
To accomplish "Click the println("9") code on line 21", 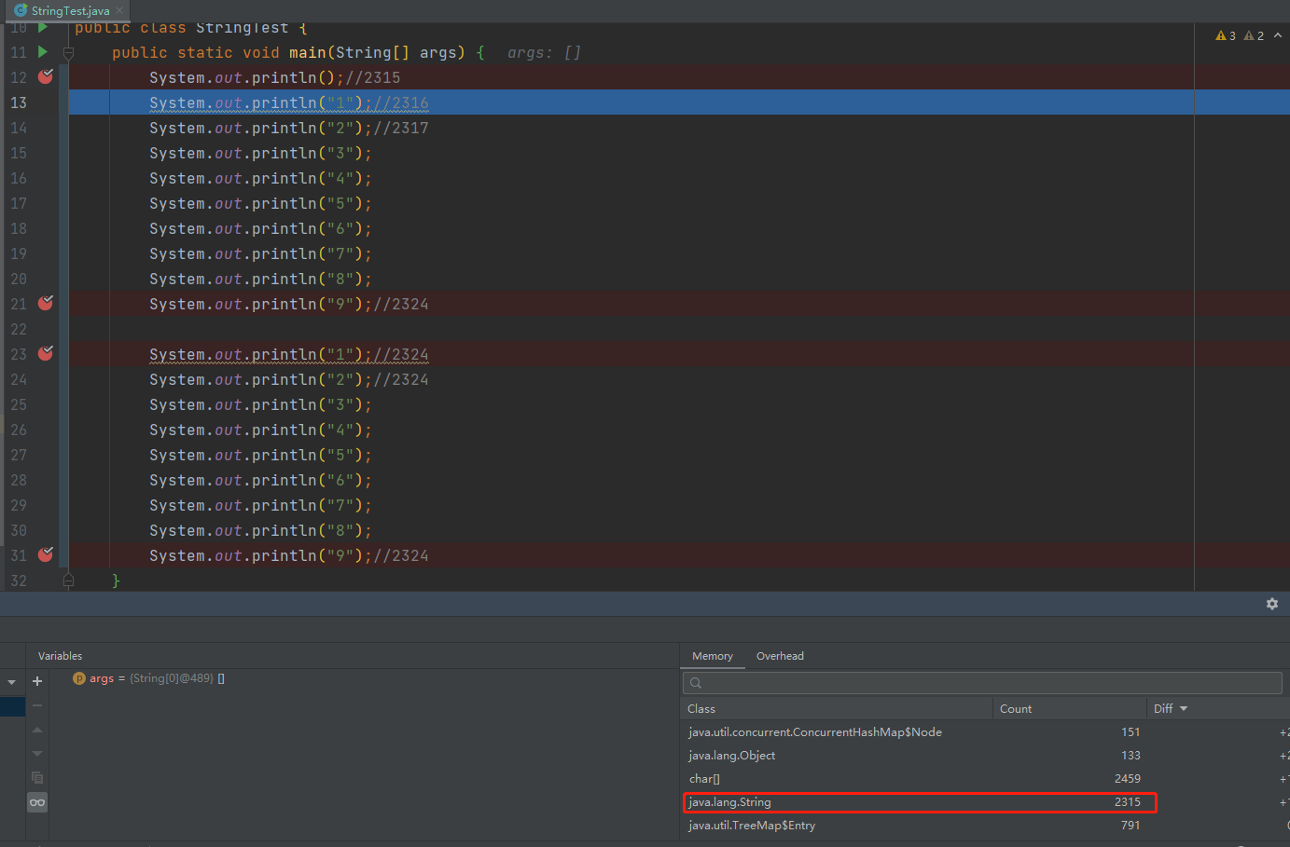I will (261, 304).
